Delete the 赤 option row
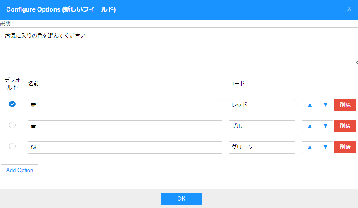The width and height of the screenshot is (358, 208). point(345,105)
